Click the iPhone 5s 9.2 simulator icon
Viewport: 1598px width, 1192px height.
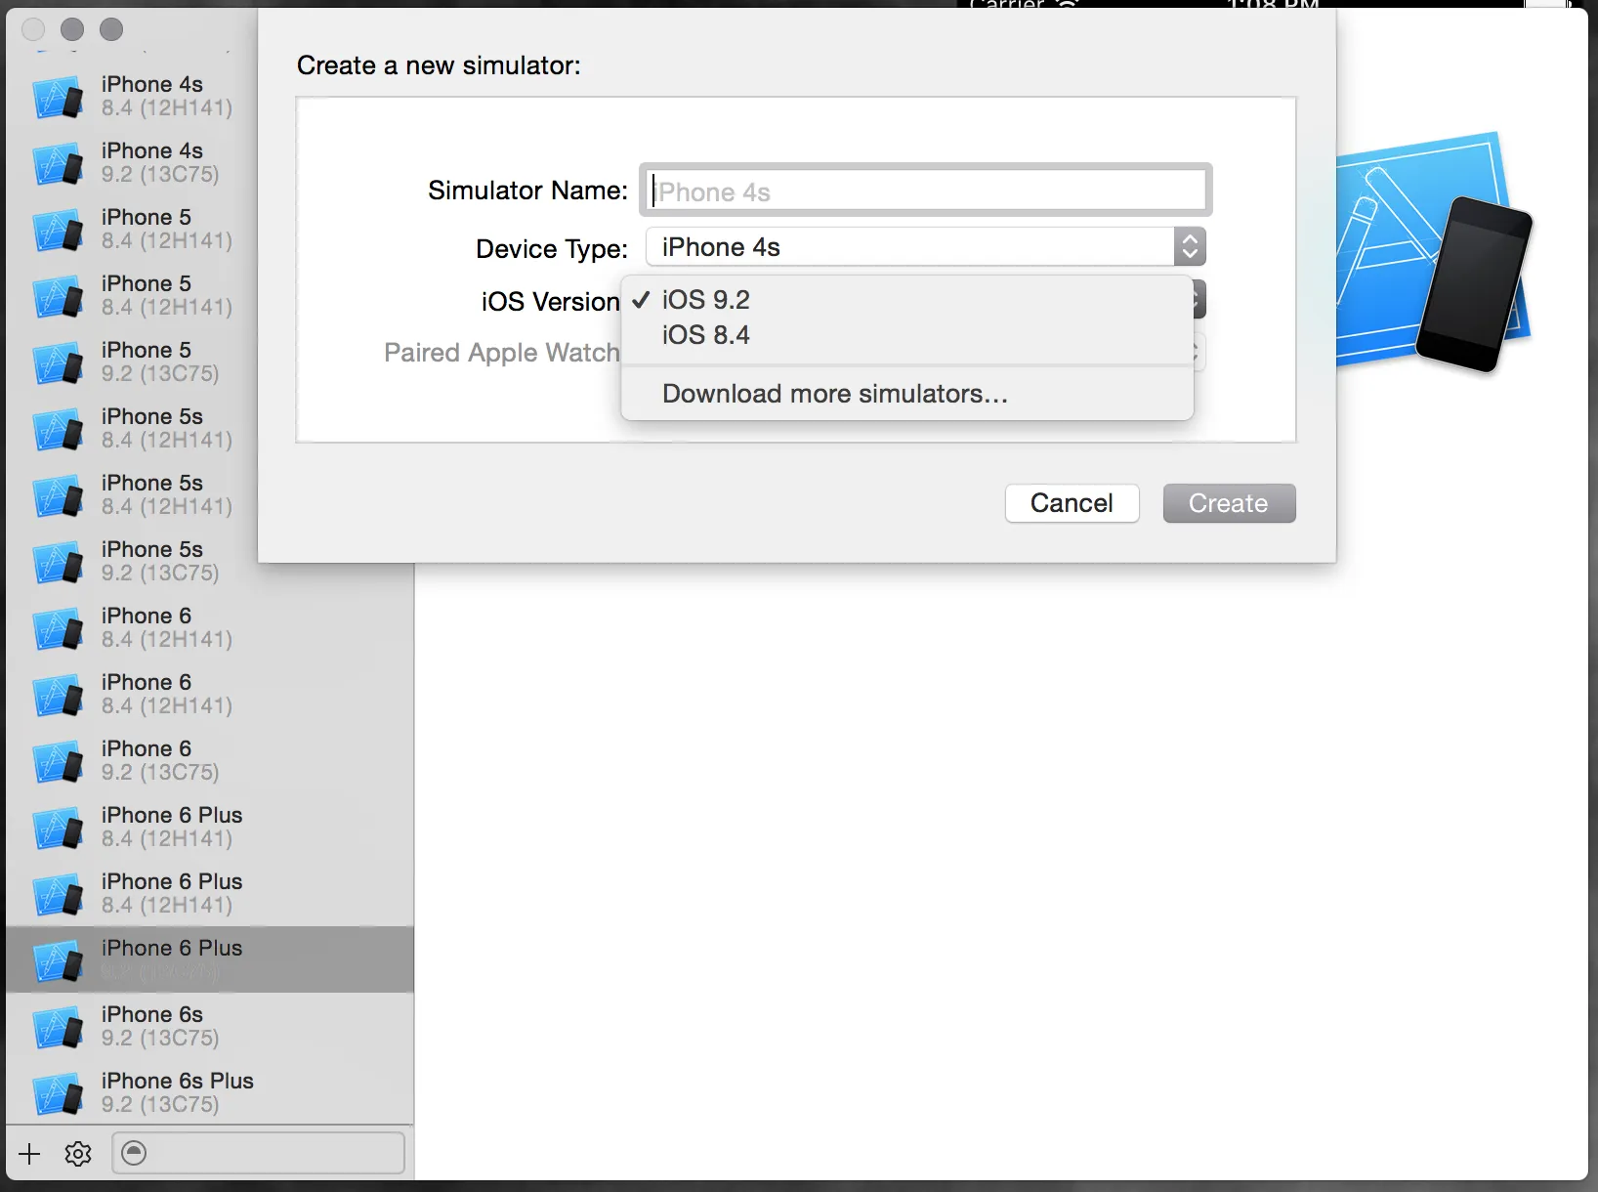click(58, 562)
